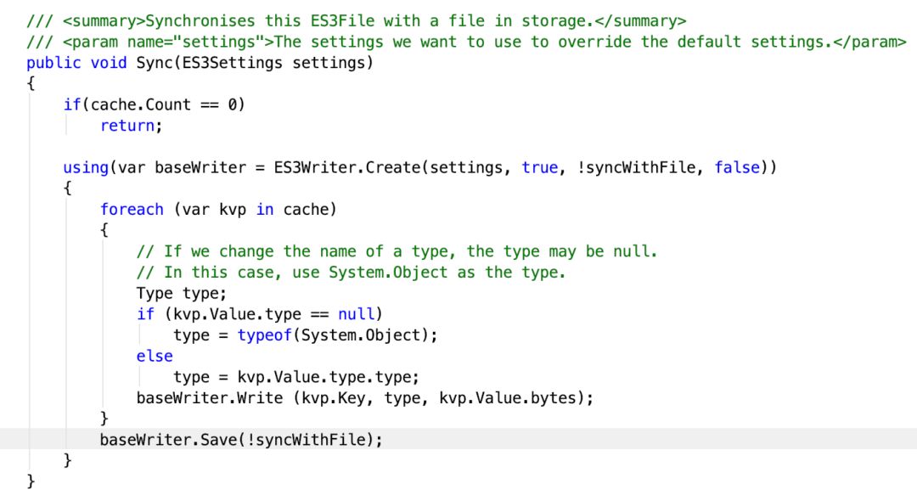Click the highlighted 'baseWriter.Save(!syncWithFile);' line
Screen dimensions: 917x495
(x=241, y=440)
